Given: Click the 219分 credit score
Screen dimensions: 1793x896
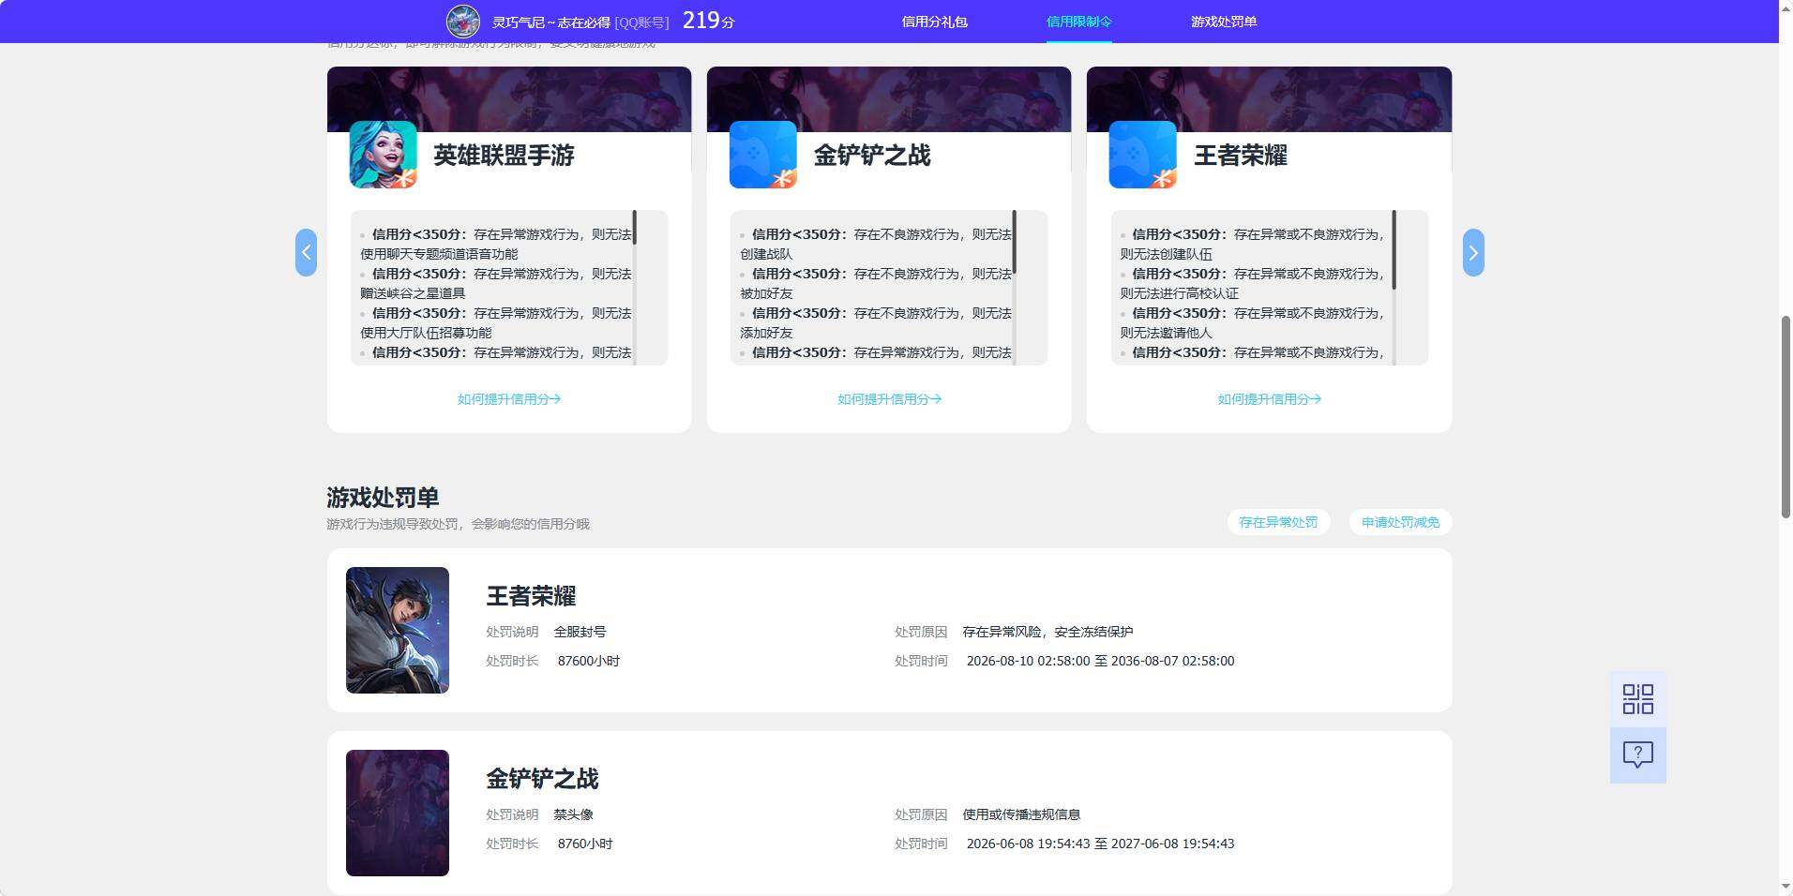Looking at the screenshot, I should pyautogui.click(x=708, y=21).
